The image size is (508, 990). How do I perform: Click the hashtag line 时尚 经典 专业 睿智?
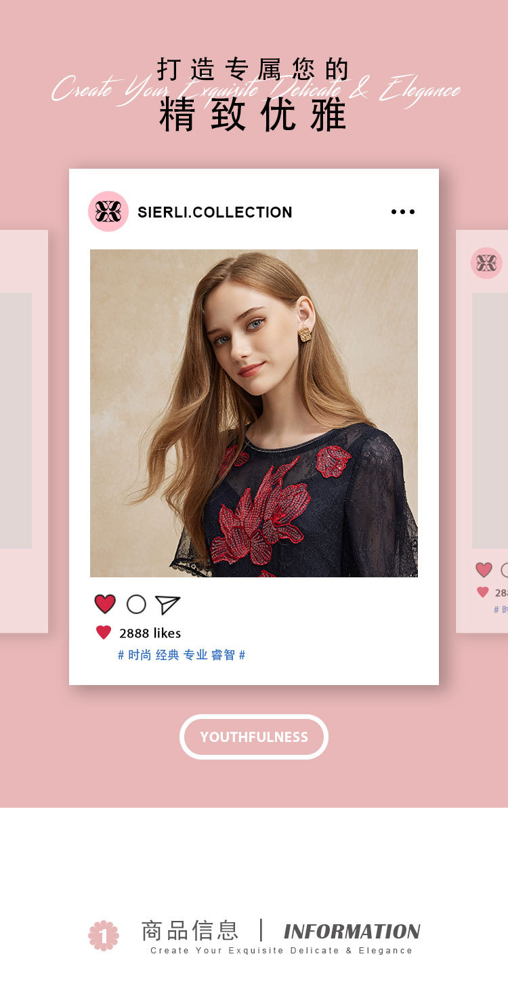click(x=182, y=655)
